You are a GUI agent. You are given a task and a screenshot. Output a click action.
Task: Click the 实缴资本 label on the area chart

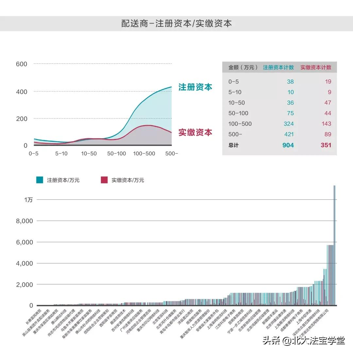(195, 133)
